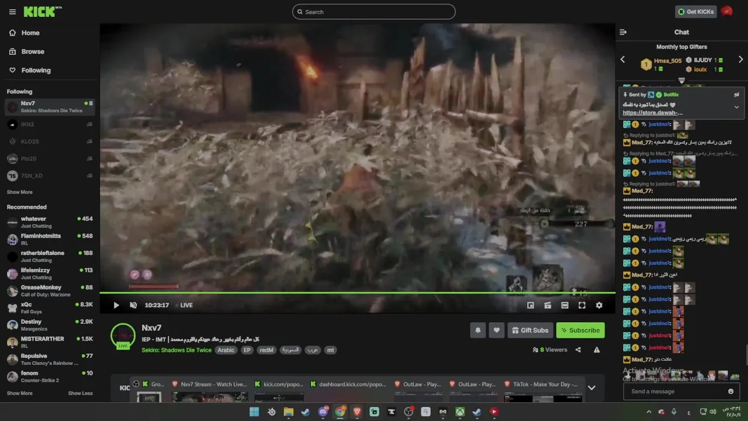This screenshot has width=748, height=421.
Task: Open recommended channel ratherbleftalone
Action: pos(50,256)
